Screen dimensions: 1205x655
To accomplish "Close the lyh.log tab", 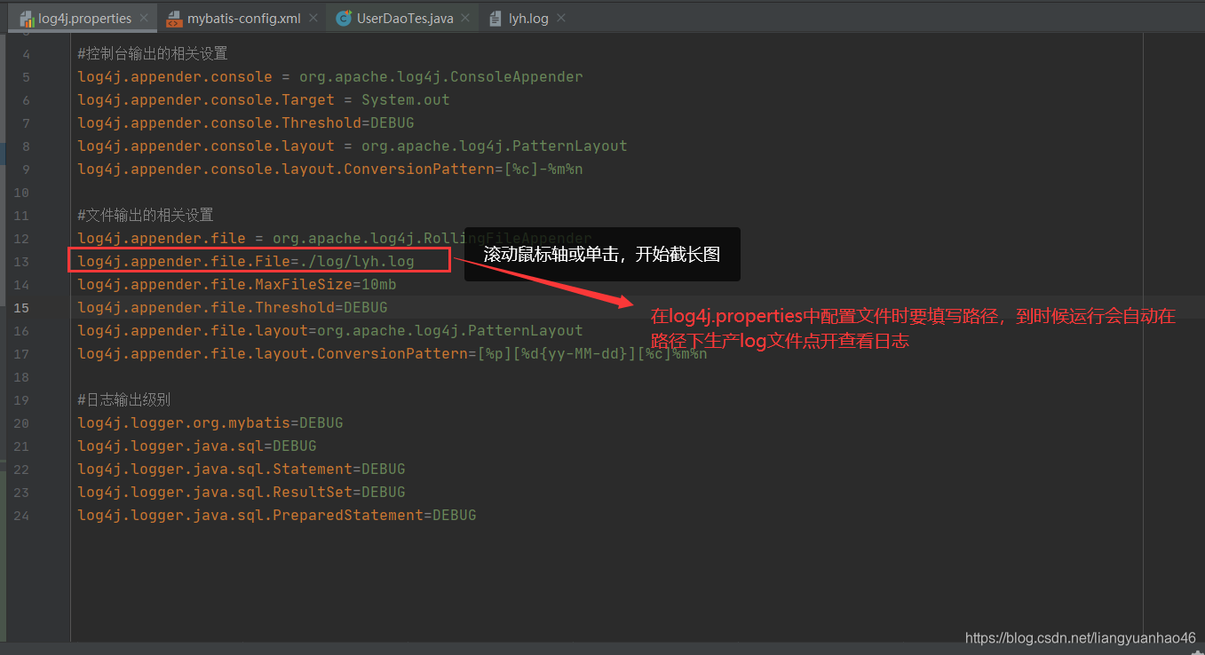I will (561, 19).
